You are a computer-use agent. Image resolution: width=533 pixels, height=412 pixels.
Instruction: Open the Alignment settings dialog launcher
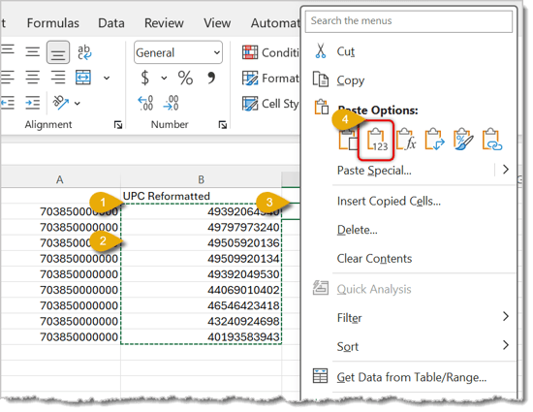point(118,125)
